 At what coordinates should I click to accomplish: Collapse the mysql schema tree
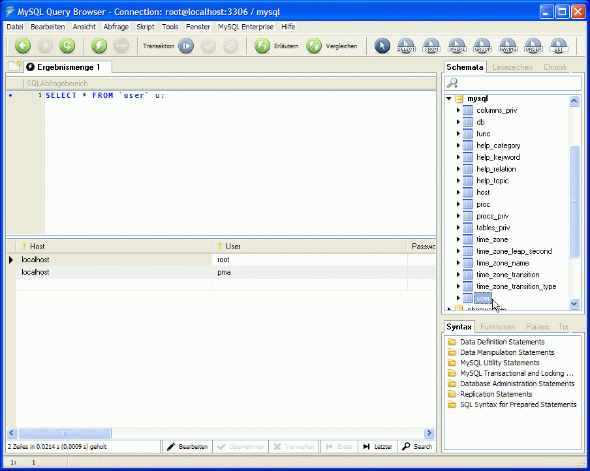point(449,99)
